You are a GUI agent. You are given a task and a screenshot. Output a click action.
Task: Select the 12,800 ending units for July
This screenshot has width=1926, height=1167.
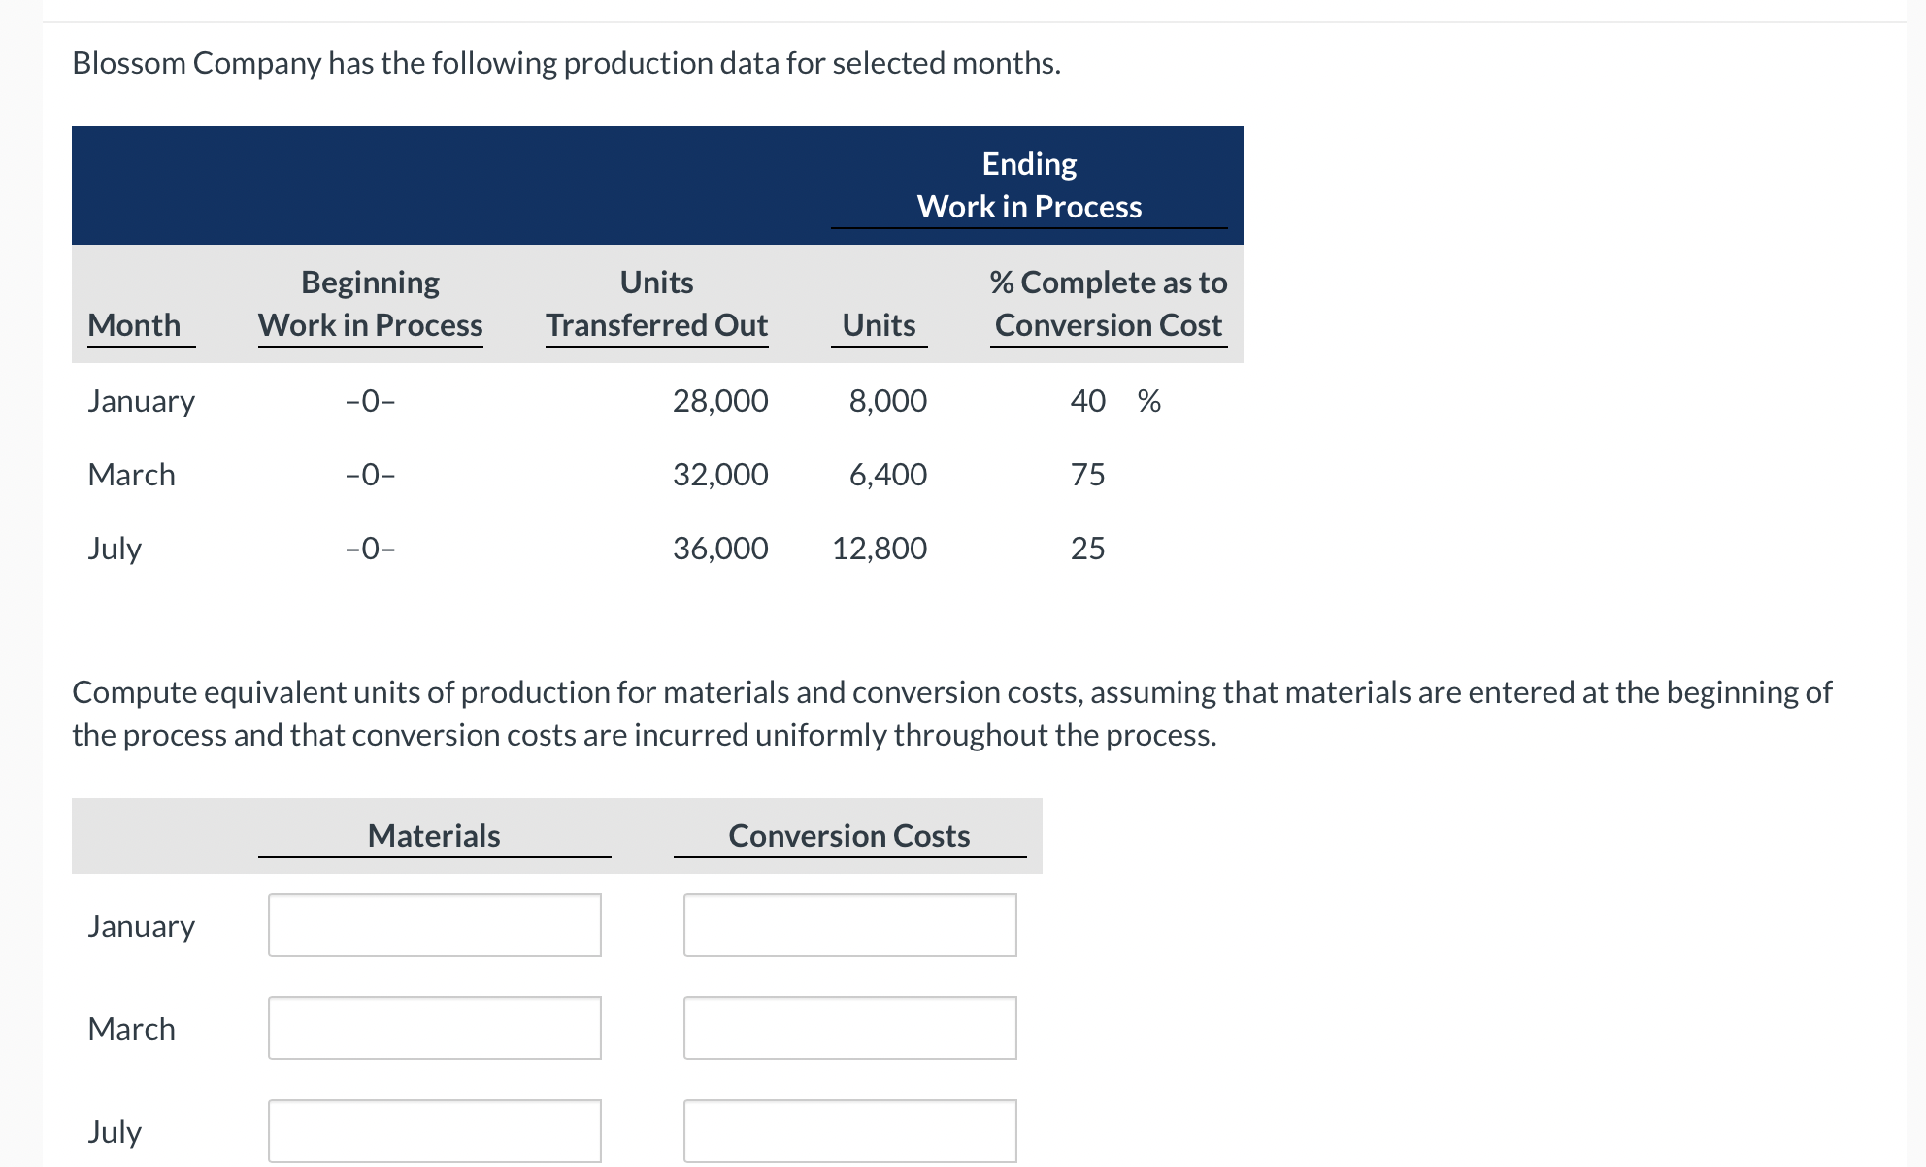(879, 548)
